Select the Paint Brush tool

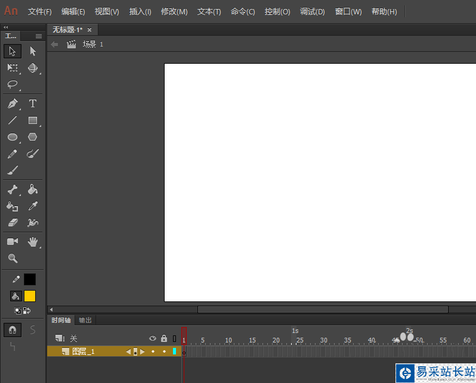(33, 154)
